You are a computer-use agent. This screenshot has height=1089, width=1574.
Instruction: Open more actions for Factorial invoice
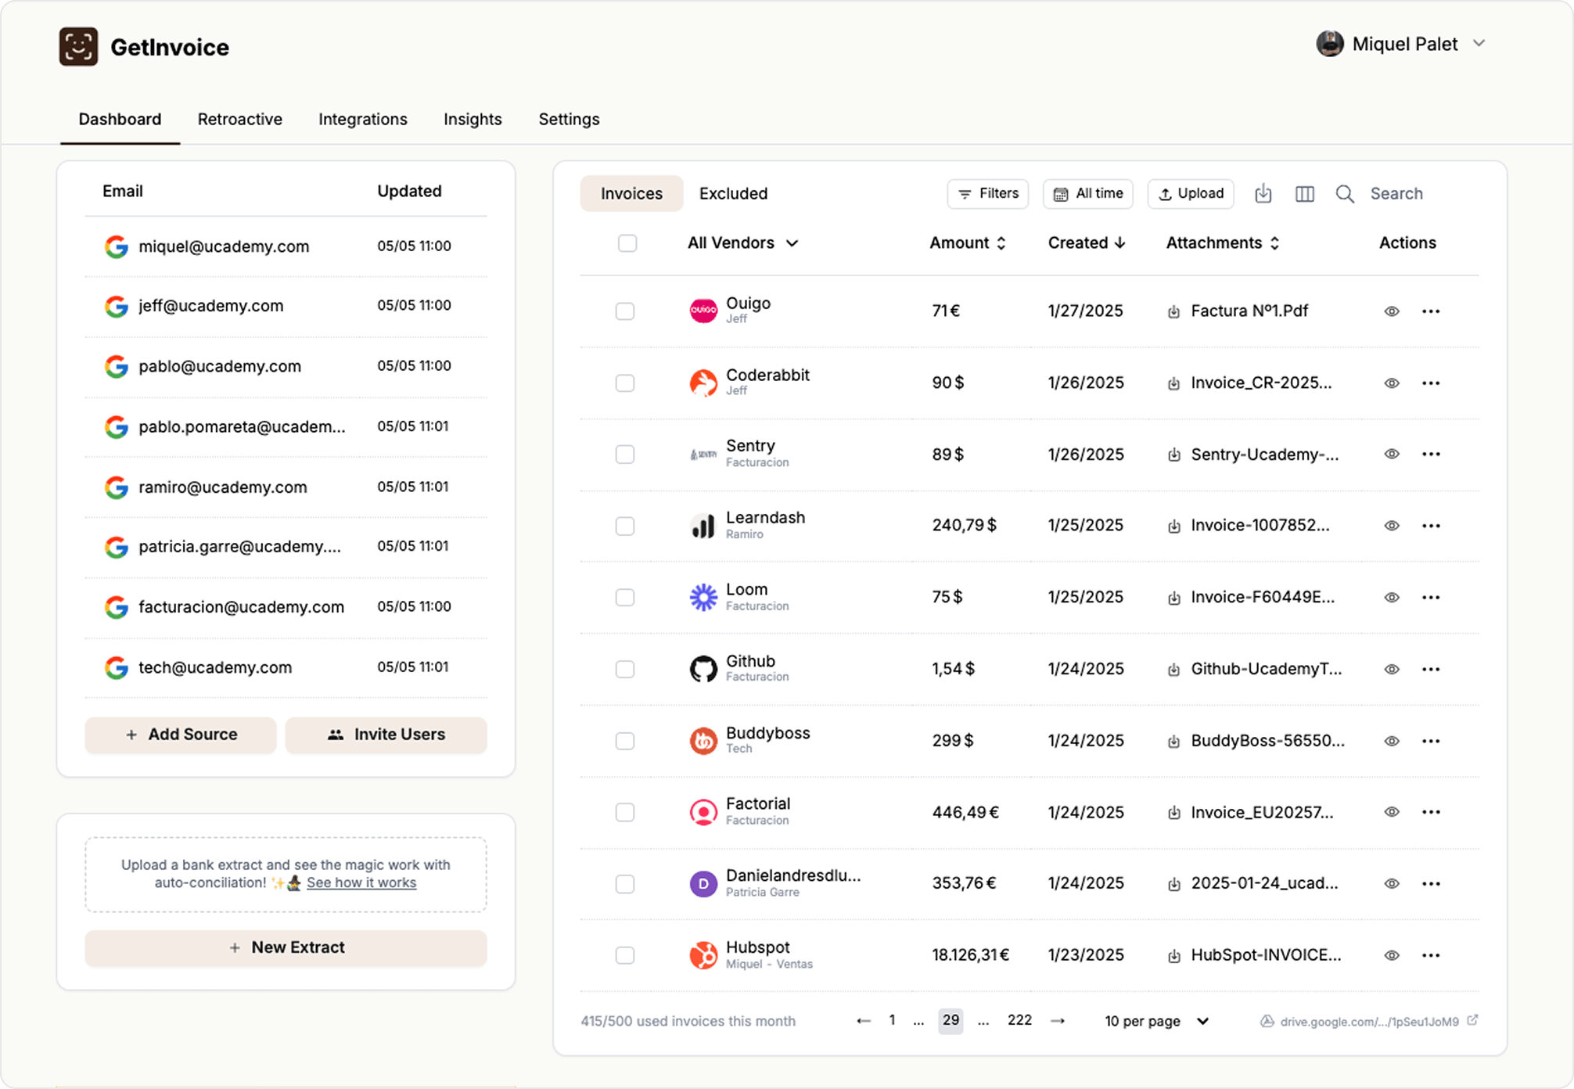point(1431,812)
